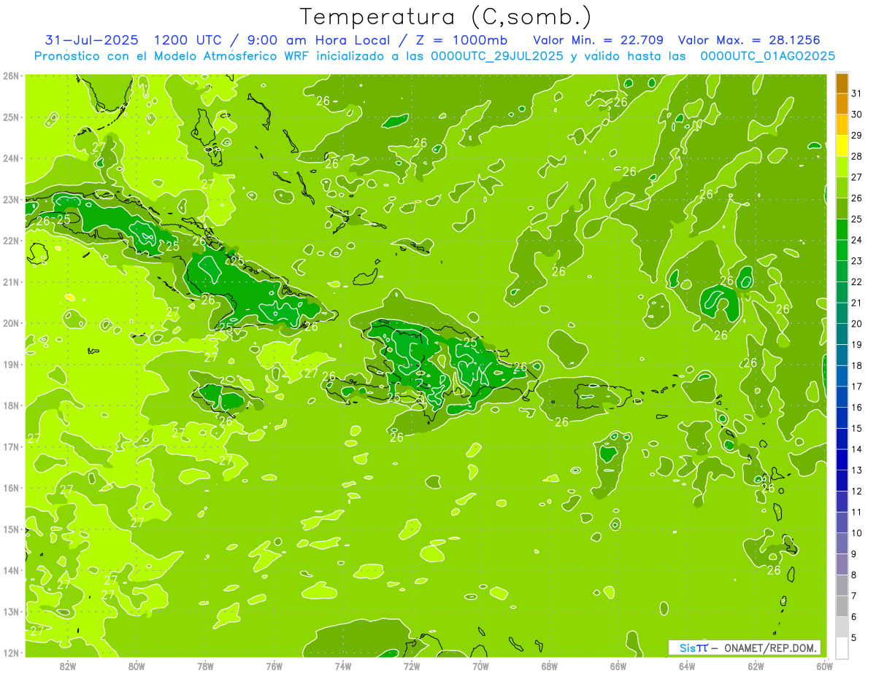Screen dimensions: 876x676
Task: Click the colorbar label 15
Action: [x=857, y=428]
